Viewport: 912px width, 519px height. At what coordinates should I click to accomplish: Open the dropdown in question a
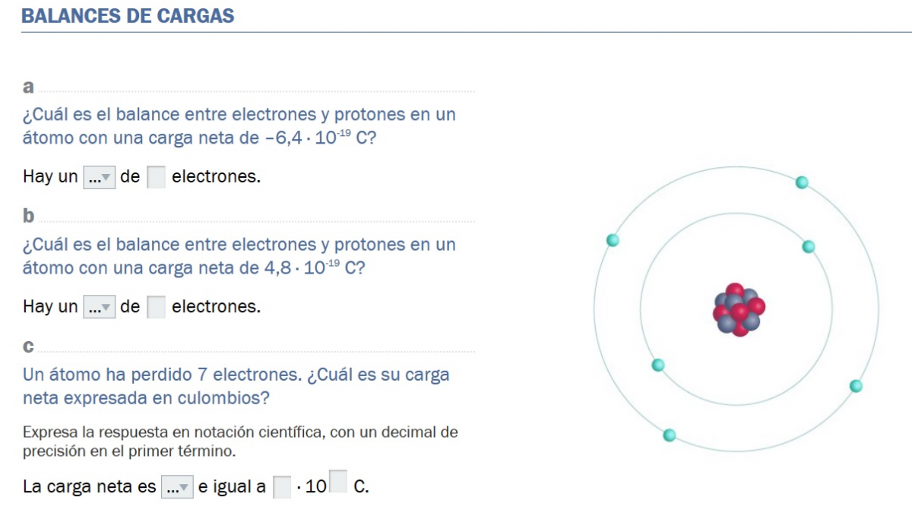click(99, 178)
